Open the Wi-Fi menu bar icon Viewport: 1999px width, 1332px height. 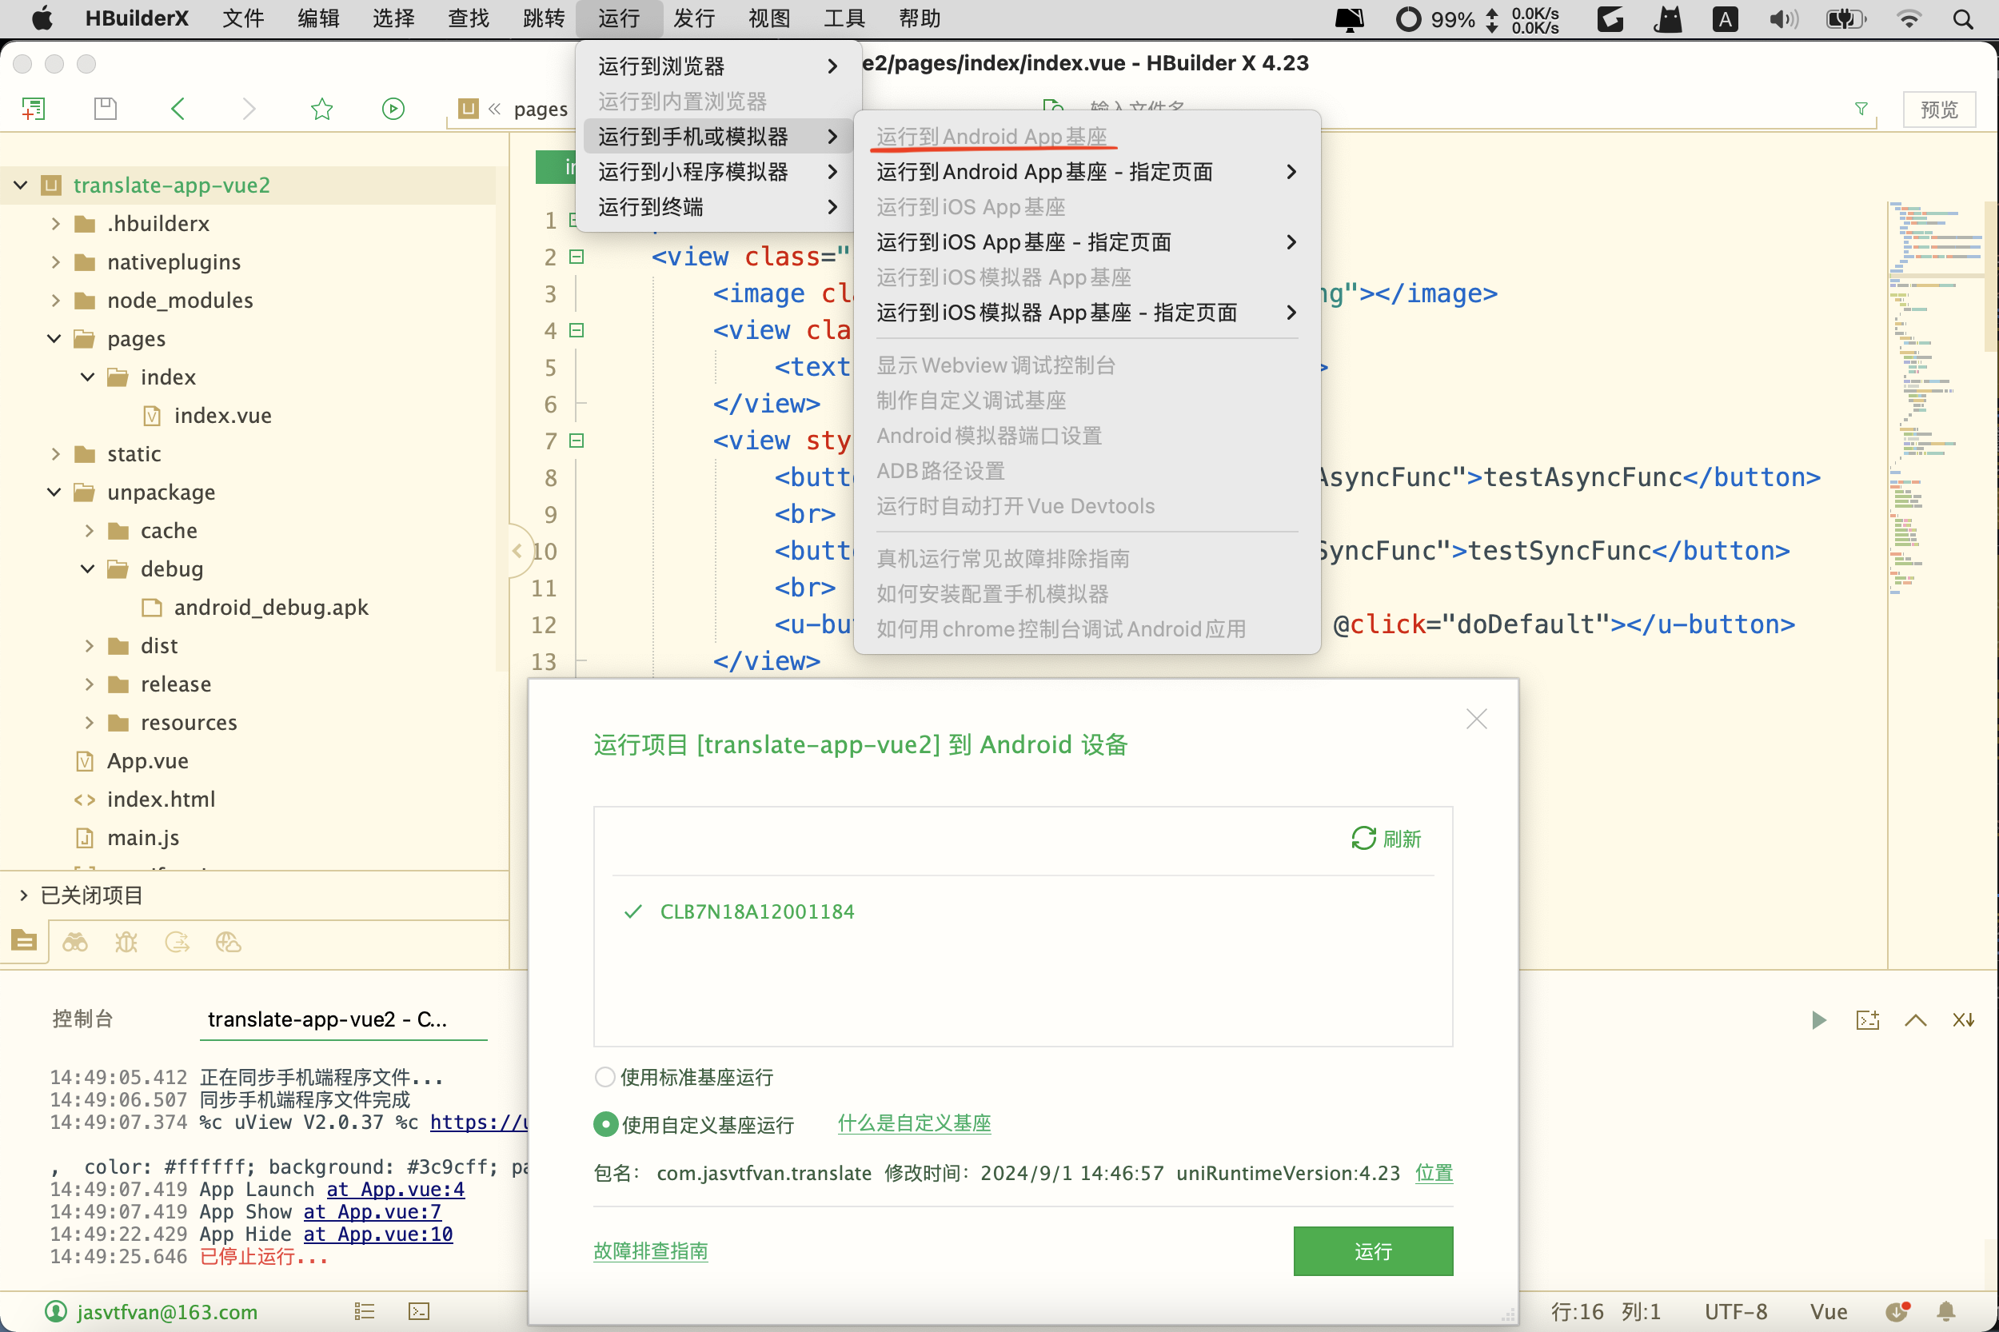(x=1909, y=18)
